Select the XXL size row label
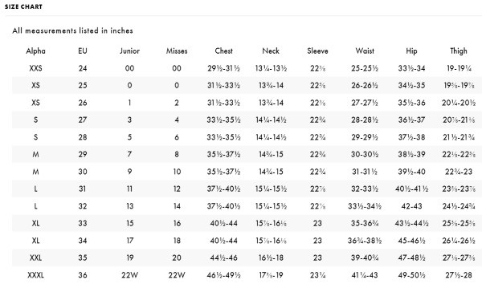Screen dimensions: 482x292 click(35, 258)
